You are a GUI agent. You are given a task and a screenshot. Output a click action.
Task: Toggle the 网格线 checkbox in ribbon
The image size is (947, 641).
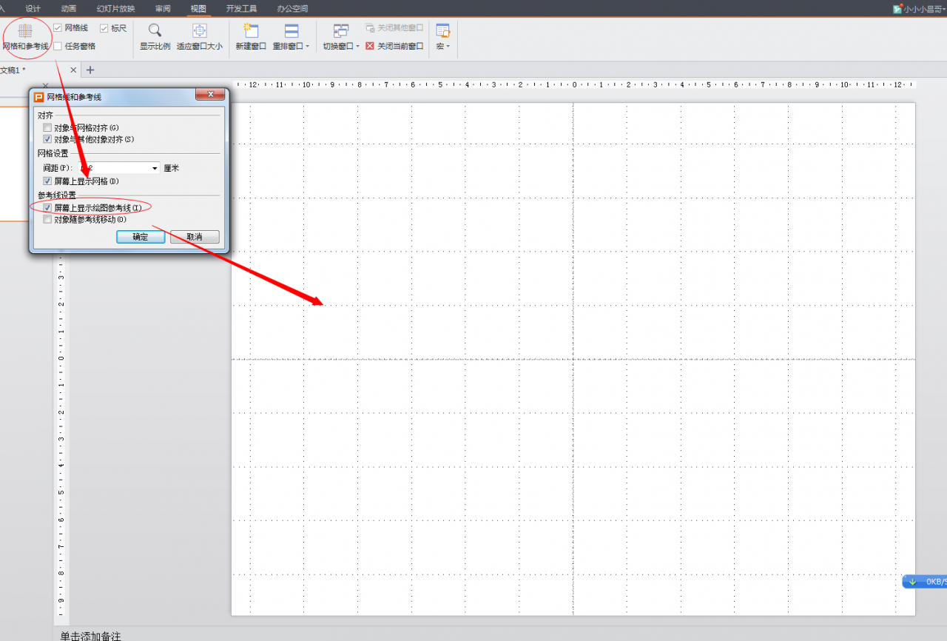(58, 27)
